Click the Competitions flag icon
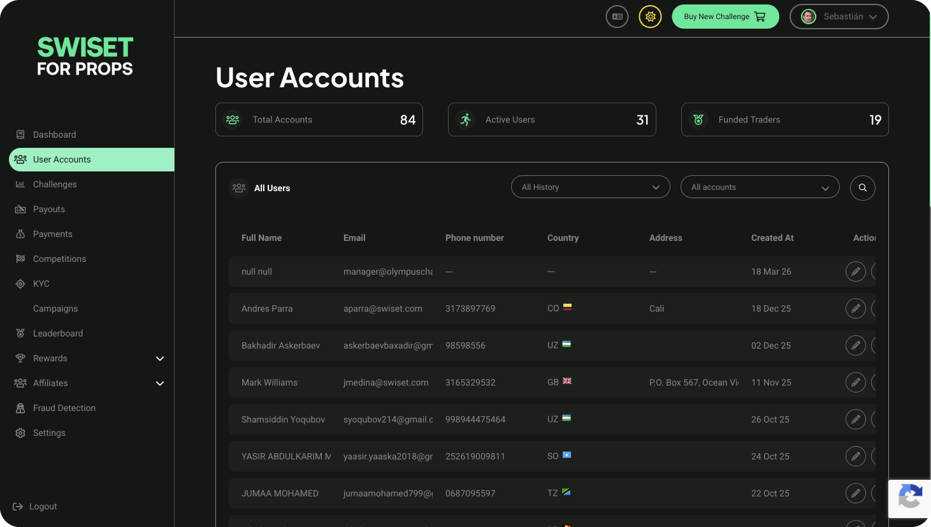The image size is (931, 527). (20, 259)
